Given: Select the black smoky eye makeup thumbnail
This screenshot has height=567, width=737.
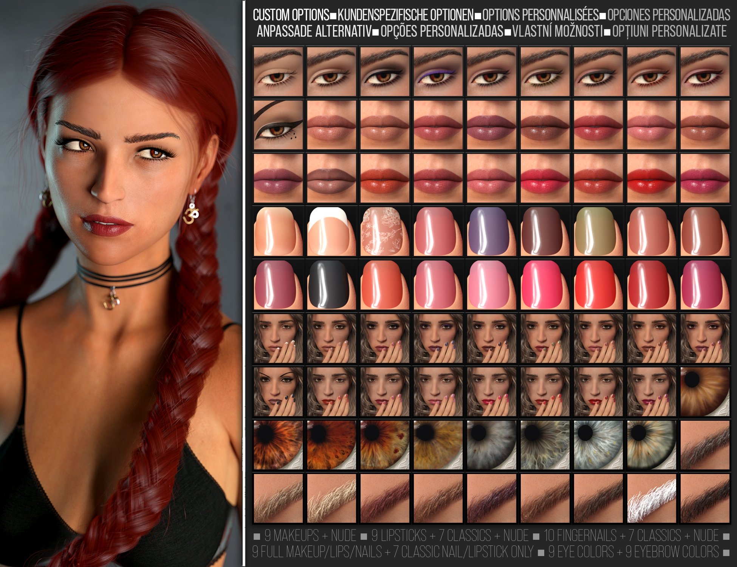Looking at the screenshot, I should pos(385,71).
